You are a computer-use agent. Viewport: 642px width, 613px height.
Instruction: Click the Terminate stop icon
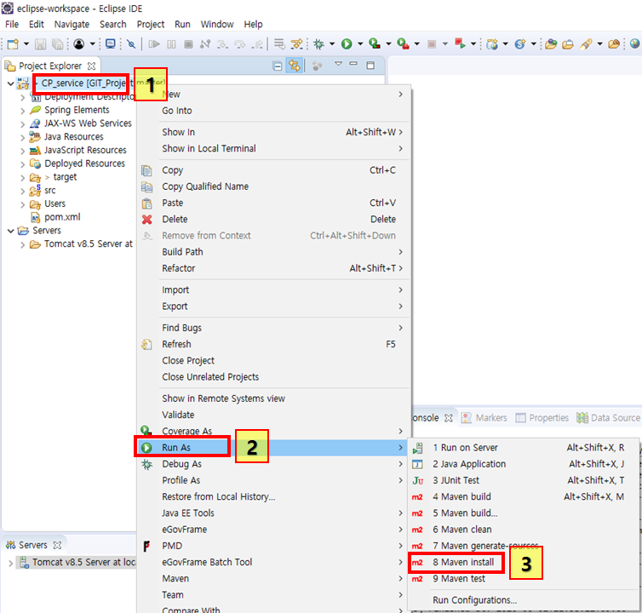tap(188, 43)
